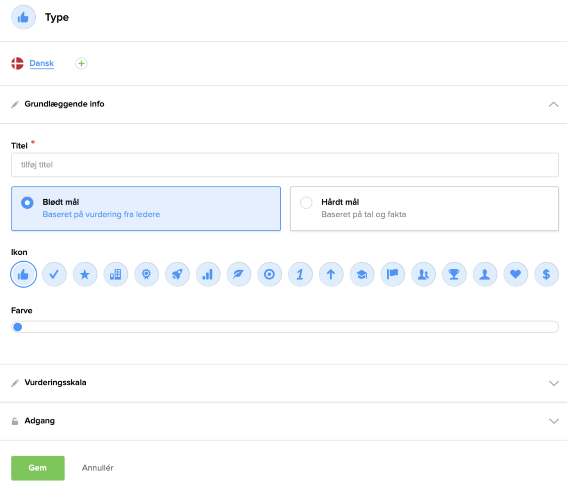Pick the graduation cap icon
The height and width of the screenshot is (493, 567).
[x=361, y=274]
